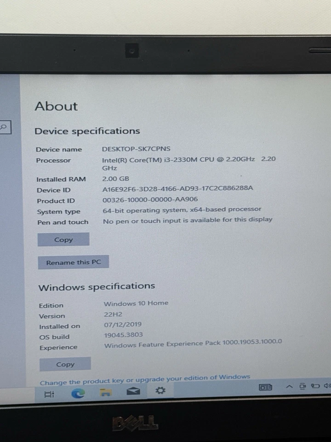This screenshot has width=331, height=442.
Task: Click the Installed RAM label
Action: [61, 179]
